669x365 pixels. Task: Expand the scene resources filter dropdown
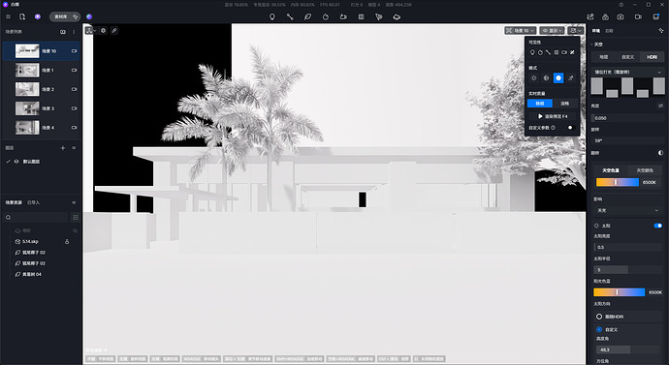point(74,202)
